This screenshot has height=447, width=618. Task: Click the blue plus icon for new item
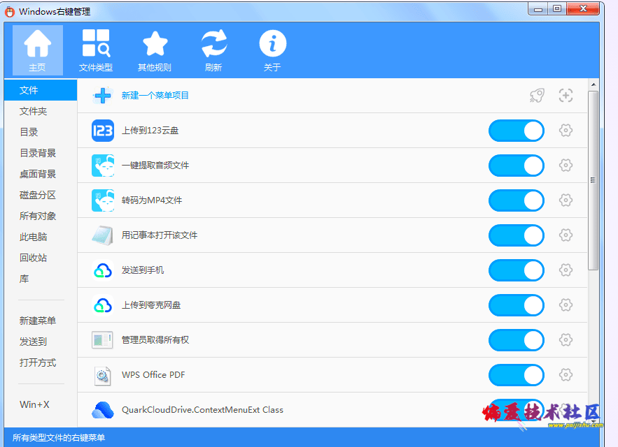coord(103,96)
